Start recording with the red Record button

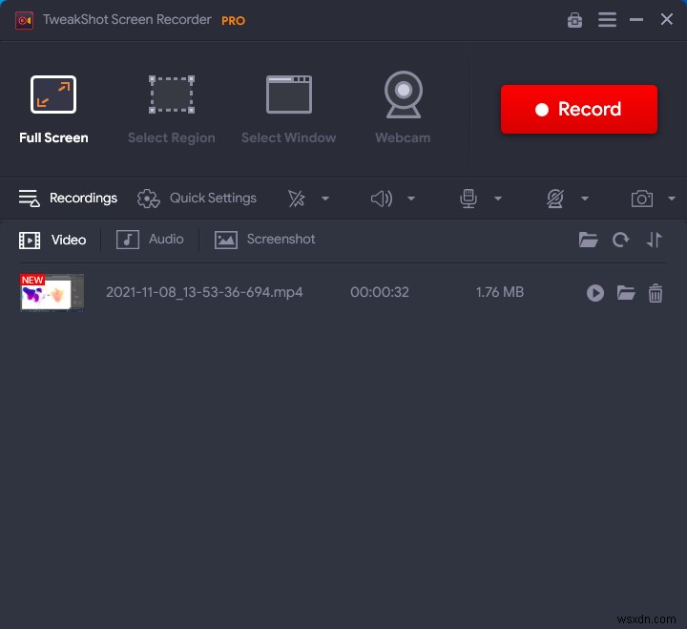(579, 109)
